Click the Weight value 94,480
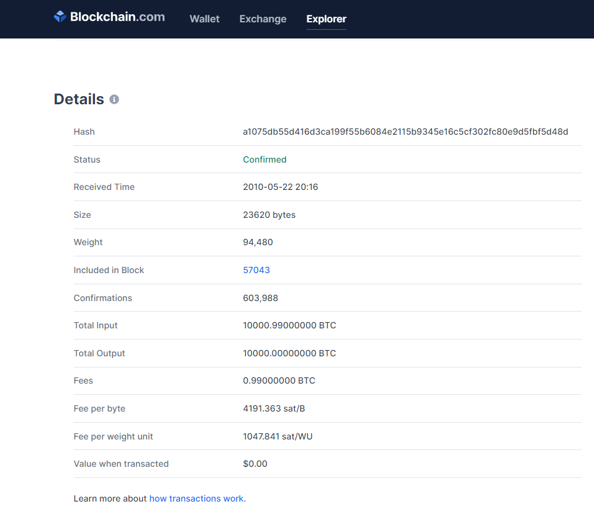 (258, 242)
